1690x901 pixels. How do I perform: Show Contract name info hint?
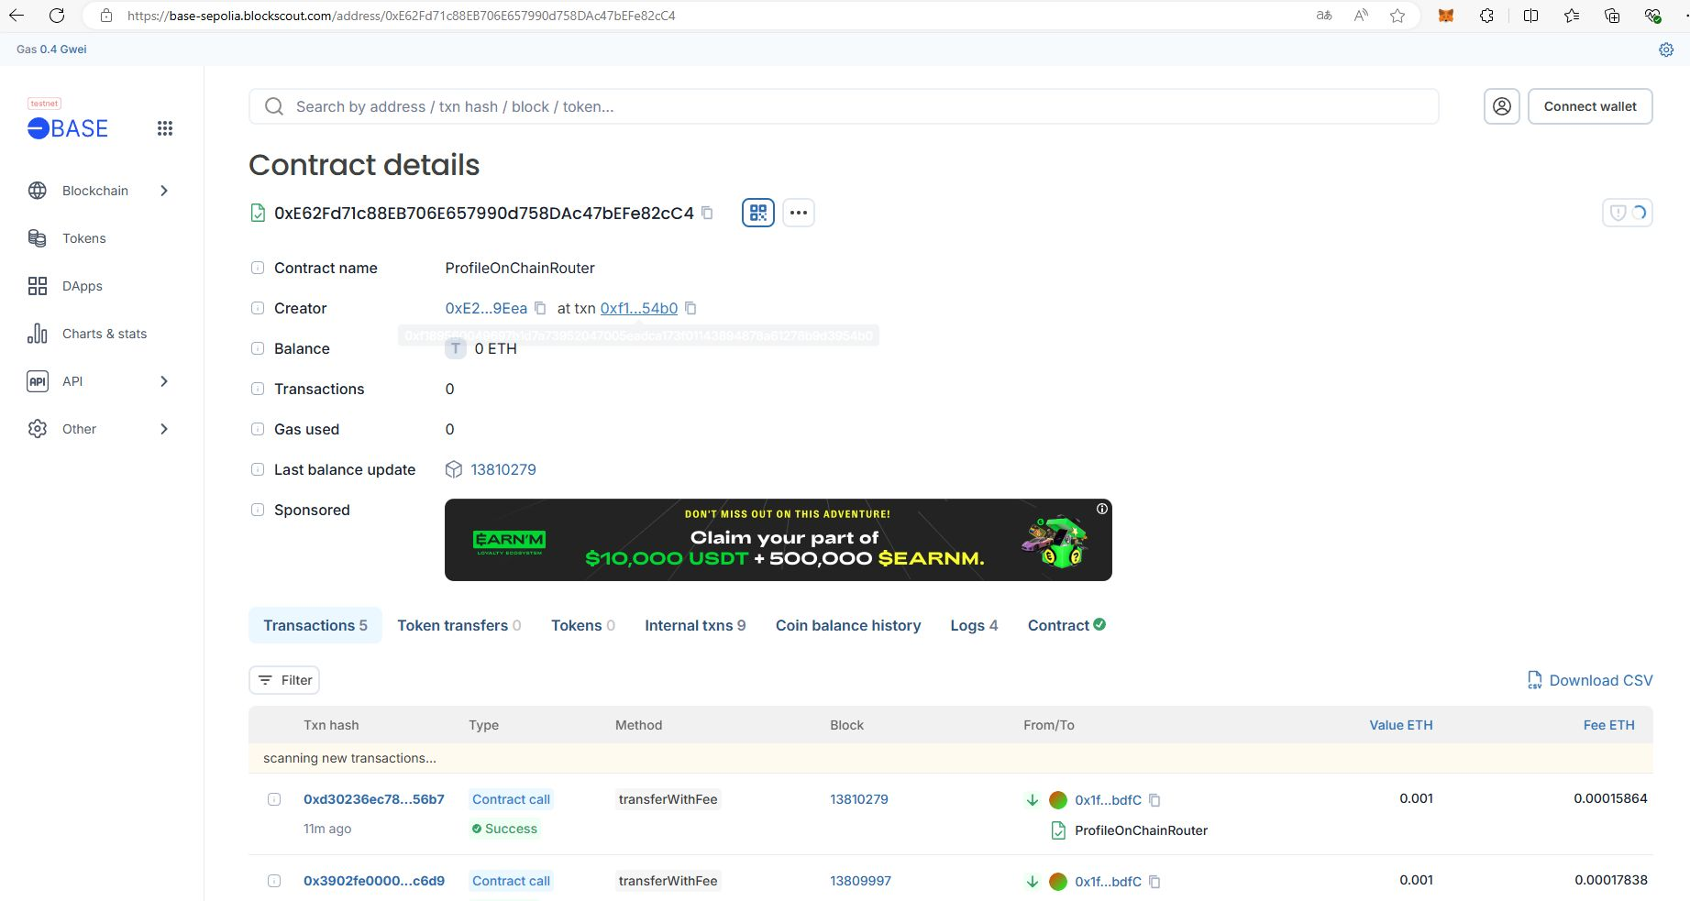(258, 268)
